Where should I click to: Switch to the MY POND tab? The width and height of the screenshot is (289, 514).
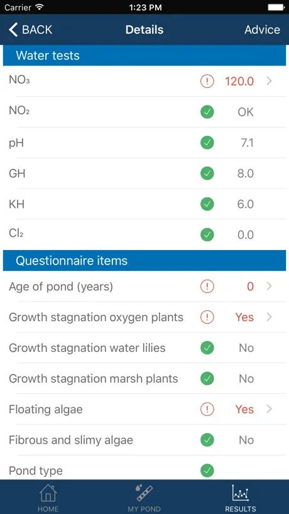tap(144, 497)
